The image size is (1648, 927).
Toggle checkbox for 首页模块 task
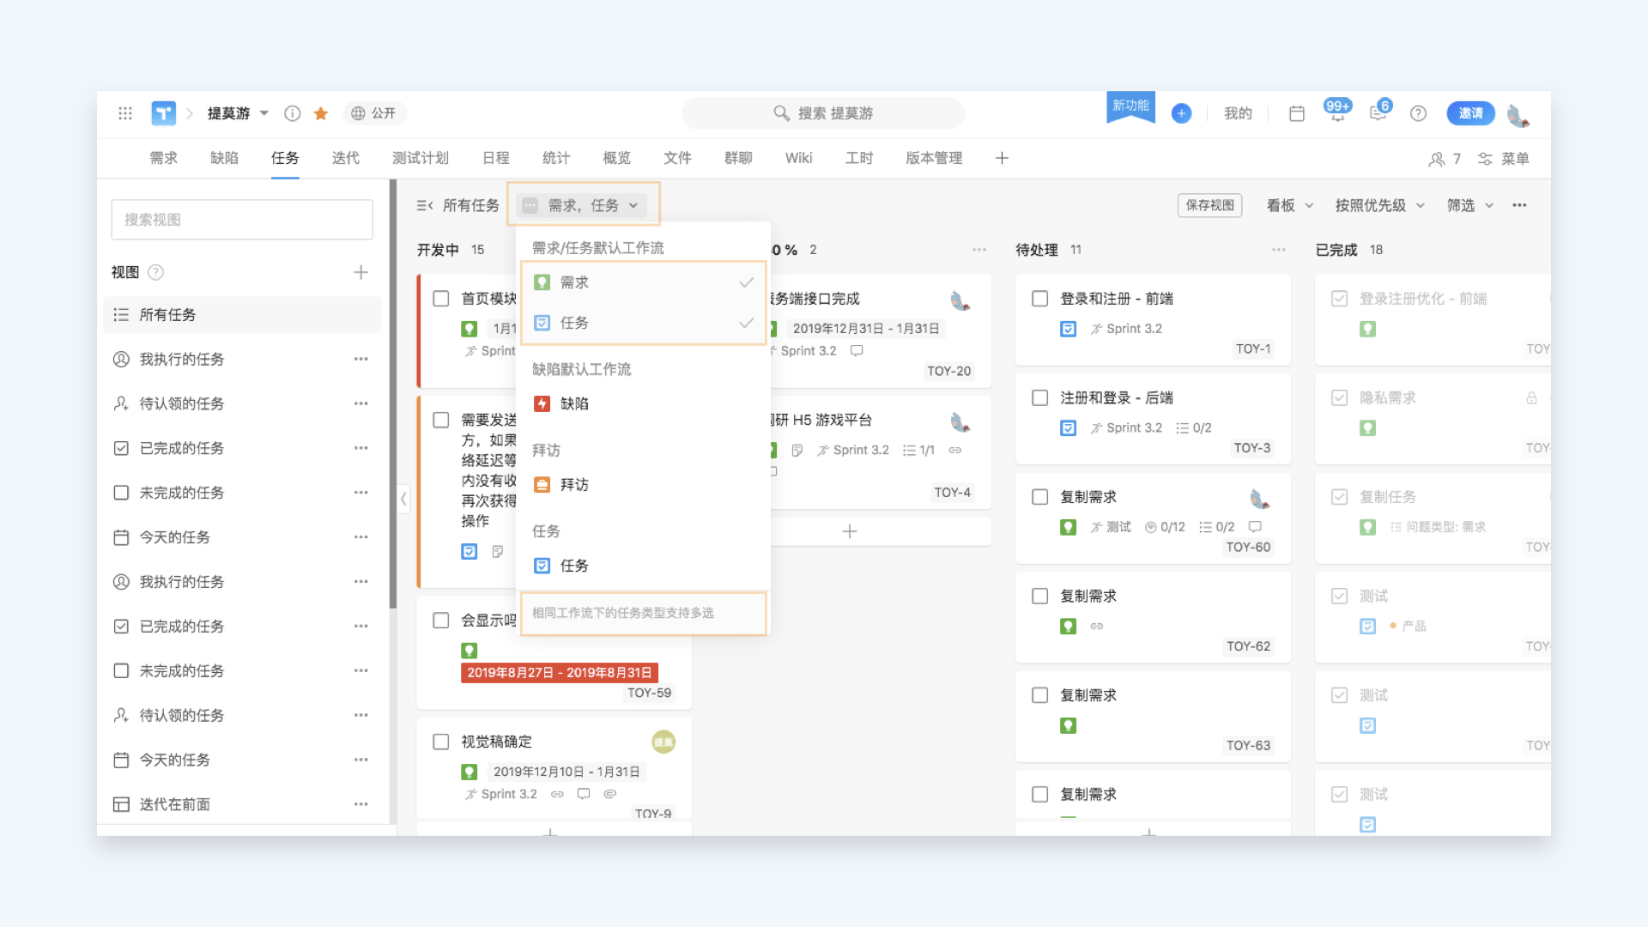coord(443,300)
